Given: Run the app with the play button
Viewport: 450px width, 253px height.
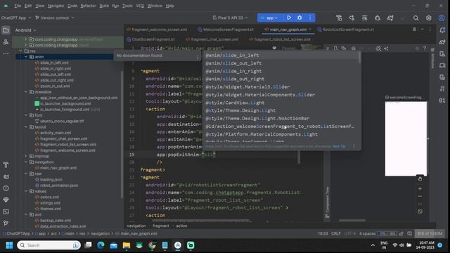Looking at the screenshot, I should [x=289, y=18].
